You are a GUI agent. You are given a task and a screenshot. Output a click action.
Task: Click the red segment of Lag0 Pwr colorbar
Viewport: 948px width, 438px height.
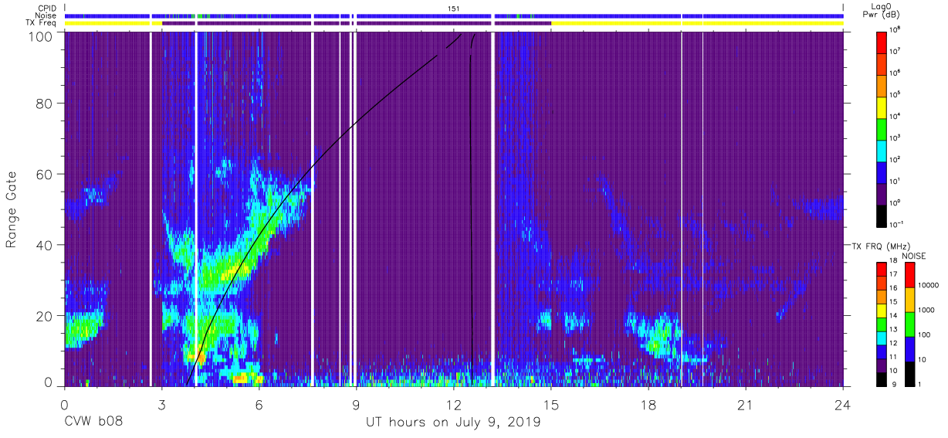click(x=882, y=42)
